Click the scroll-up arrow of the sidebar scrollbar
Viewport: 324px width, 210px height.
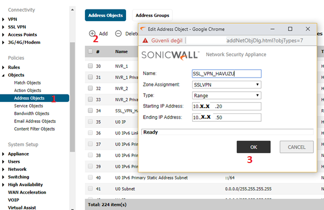pos(72,9)
